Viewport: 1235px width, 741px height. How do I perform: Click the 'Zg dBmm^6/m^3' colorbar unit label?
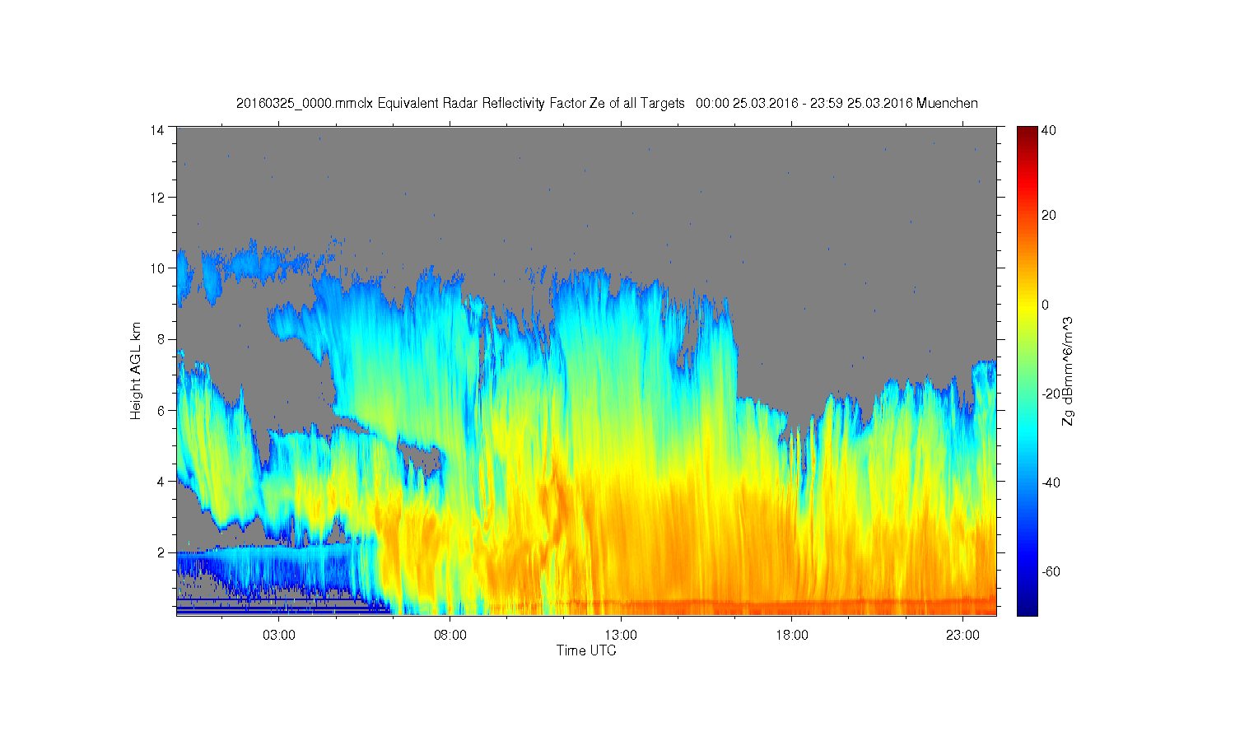(x=1068, y=370)
